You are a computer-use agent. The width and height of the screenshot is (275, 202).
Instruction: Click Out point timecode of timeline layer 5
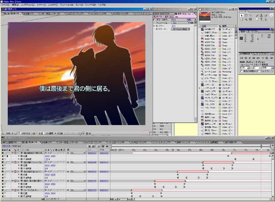tap(104, 190)
